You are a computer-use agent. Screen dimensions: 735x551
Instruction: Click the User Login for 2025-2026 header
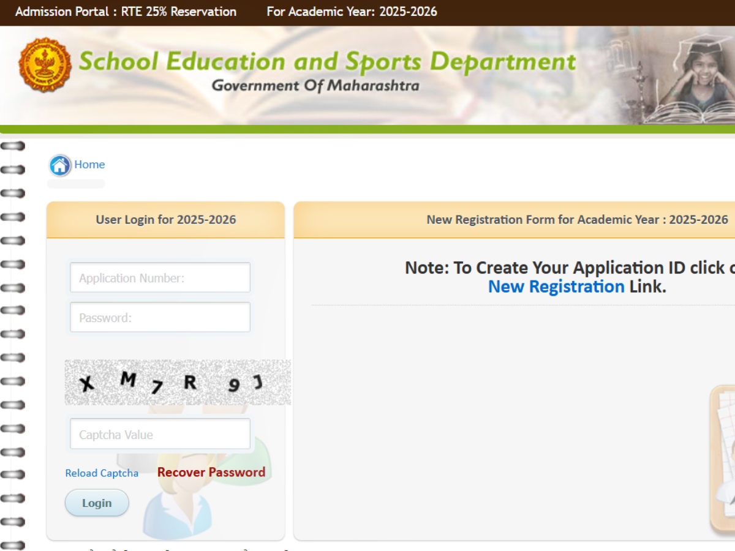pos(165,220)
